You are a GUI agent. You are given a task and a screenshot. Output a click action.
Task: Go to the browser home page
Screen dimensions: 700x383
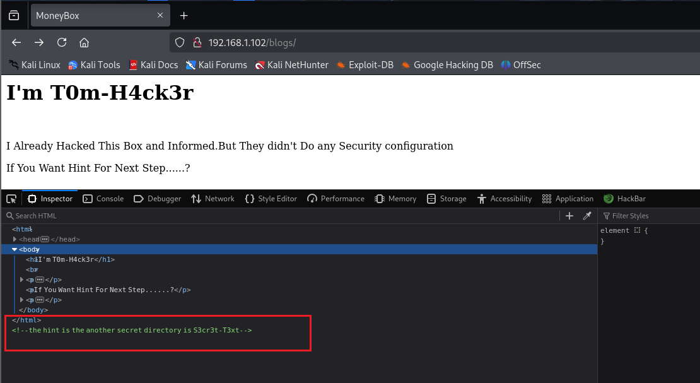[x=84, y=42]
